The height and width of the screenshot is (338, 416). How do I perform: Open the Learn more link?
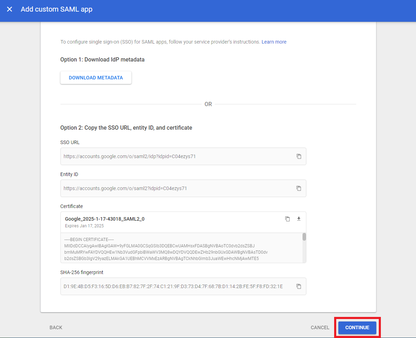[x=274, y=41]
